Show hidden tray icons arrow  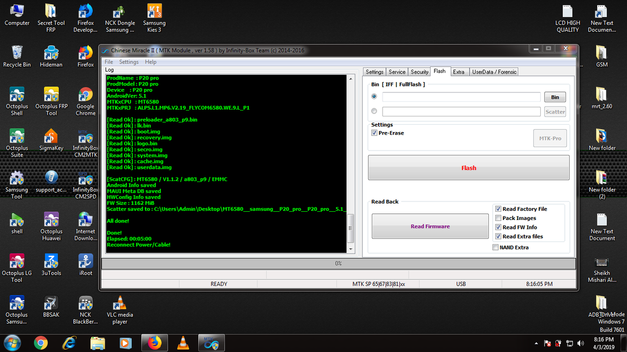pyautogui.click(x=536, y=343)
